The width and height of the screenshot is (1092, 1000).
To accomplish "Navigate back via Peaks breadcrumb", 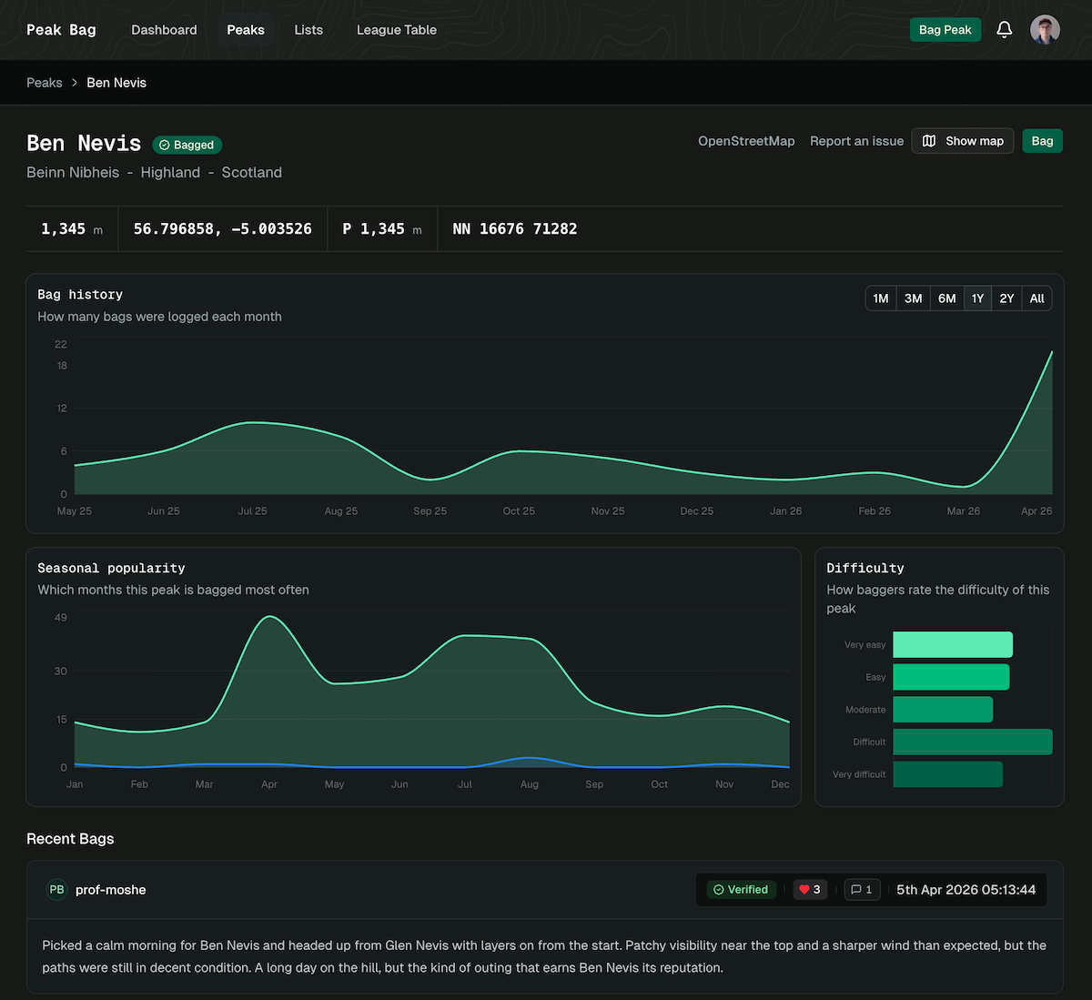I will pos(45,83).
